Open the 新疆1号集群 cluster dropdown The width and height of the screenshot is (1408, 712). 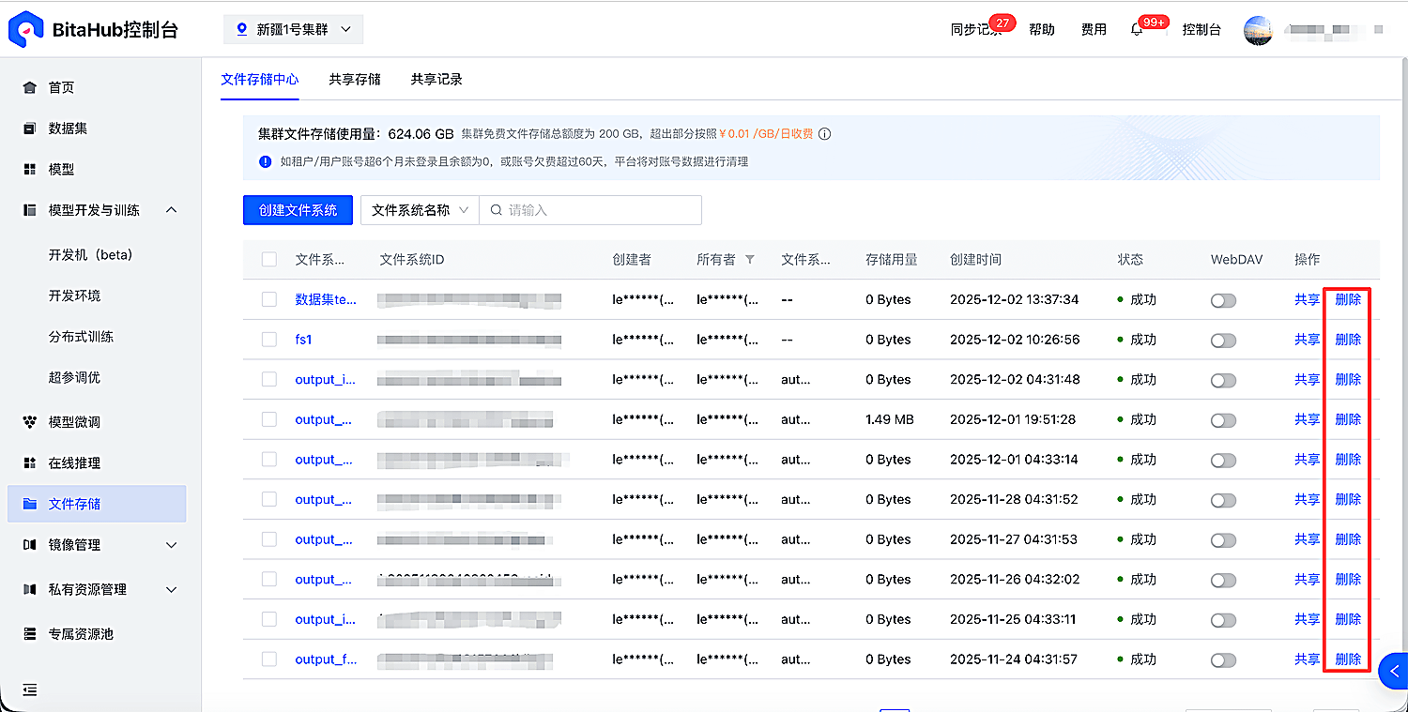293,30
